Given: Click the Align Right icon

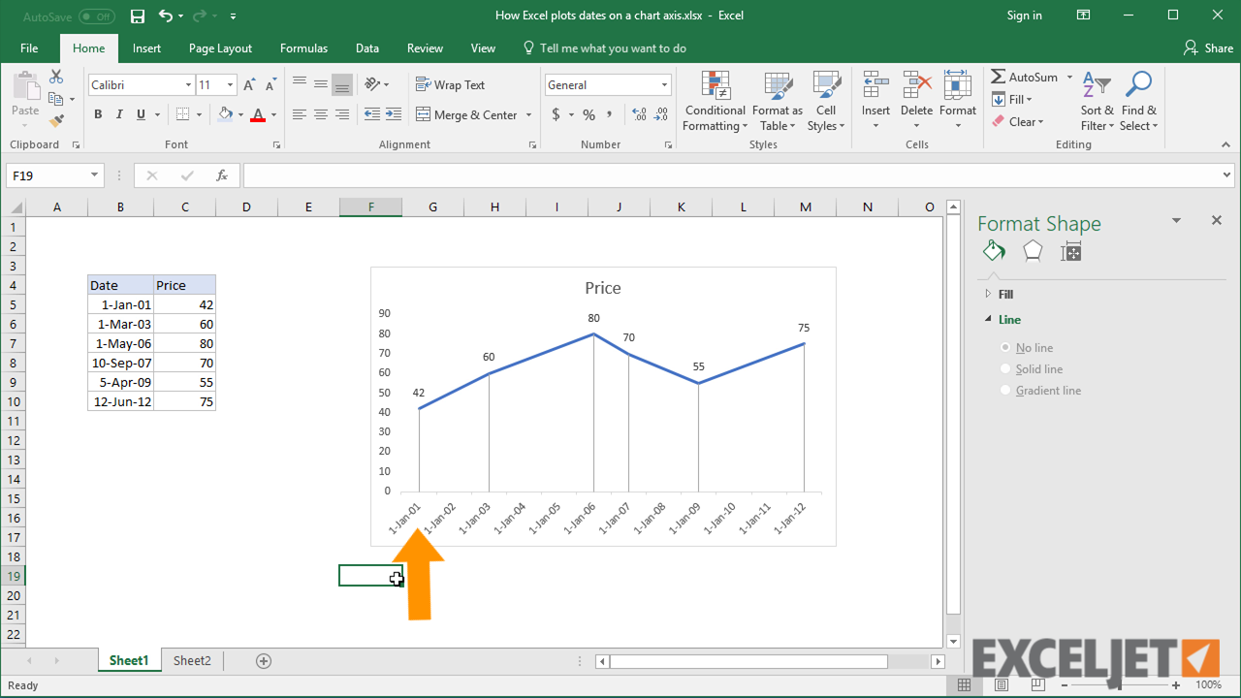Looking at the screenshot, I should click(341, 114).
